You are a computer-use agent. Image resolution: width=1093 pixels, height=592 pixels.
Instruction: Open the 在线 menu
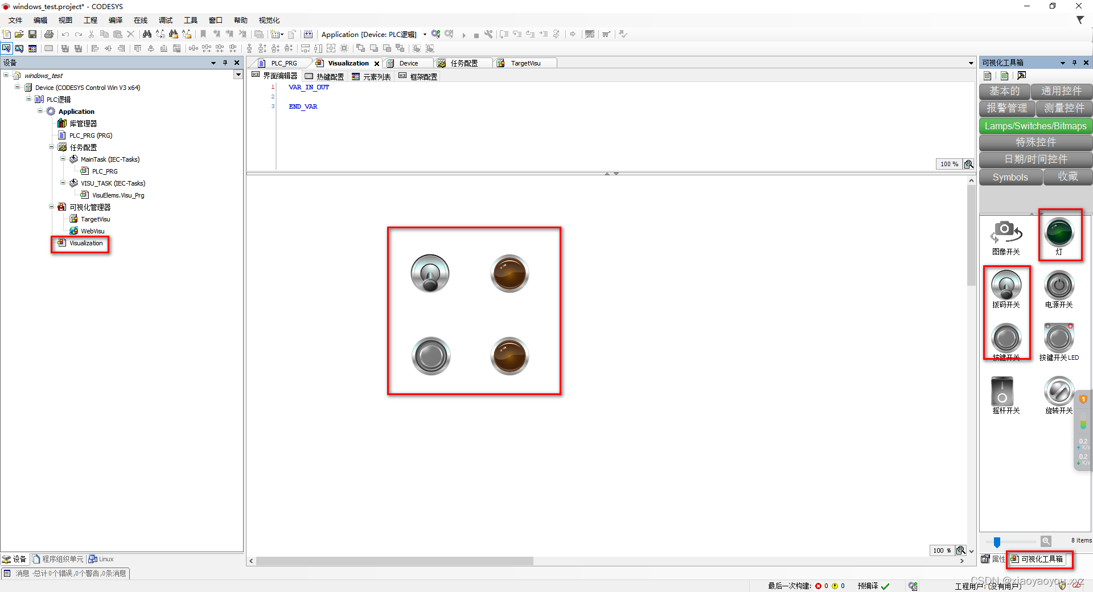point(141,20)
